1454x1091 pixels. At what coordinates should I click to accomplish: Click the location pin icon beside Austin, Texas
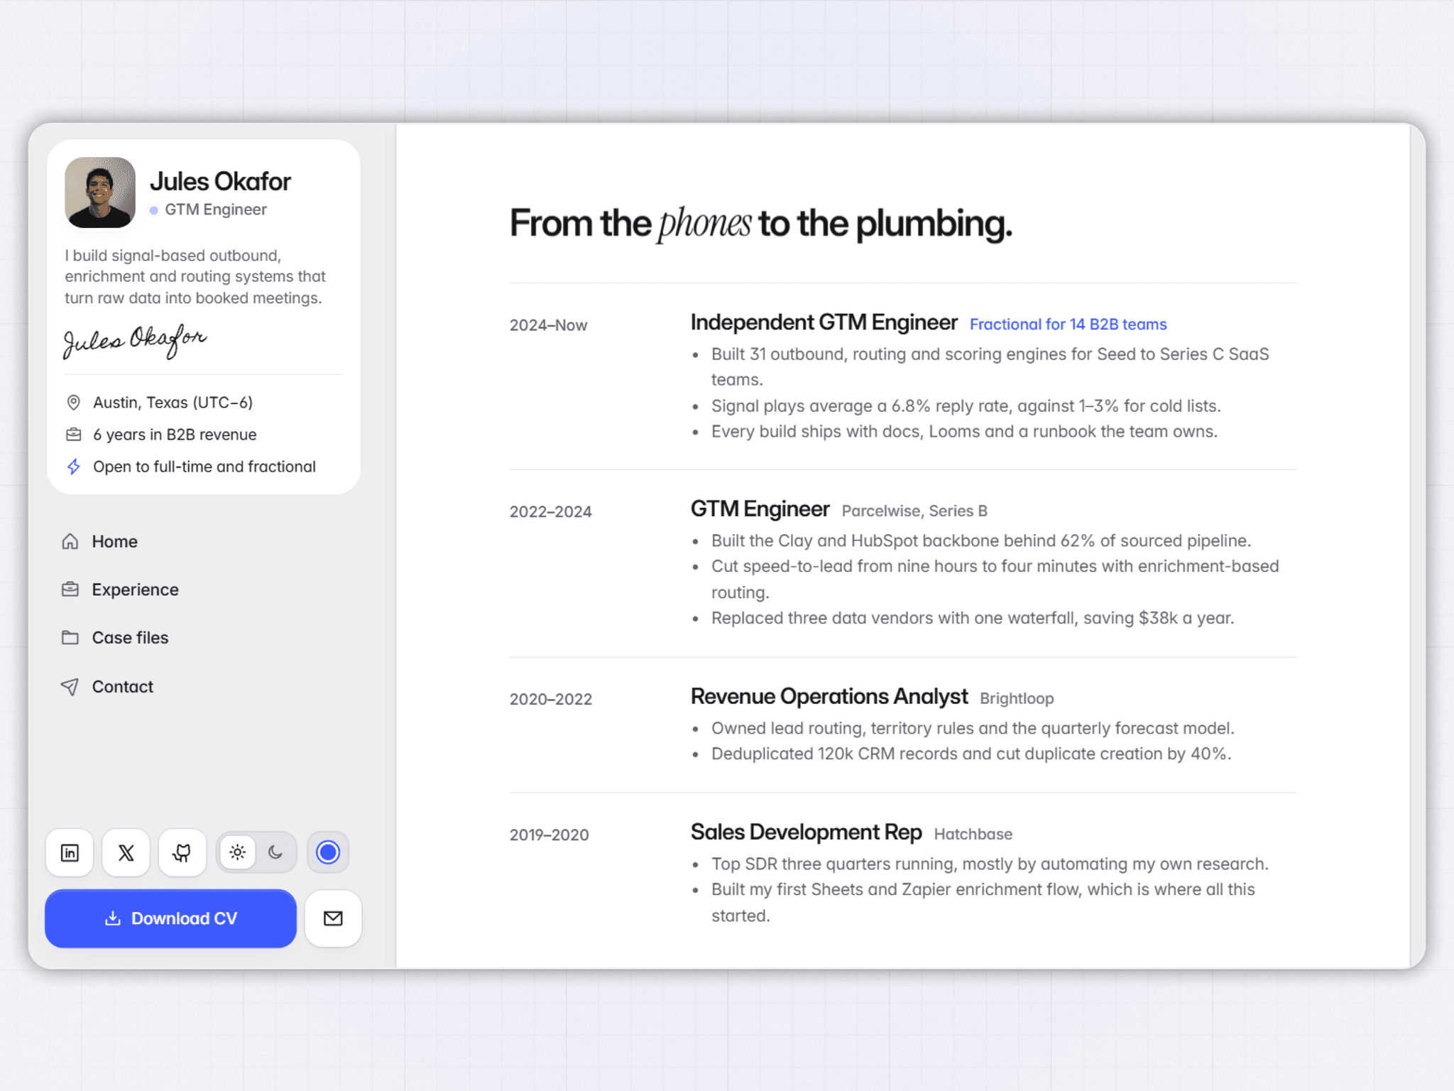point(73,403)
